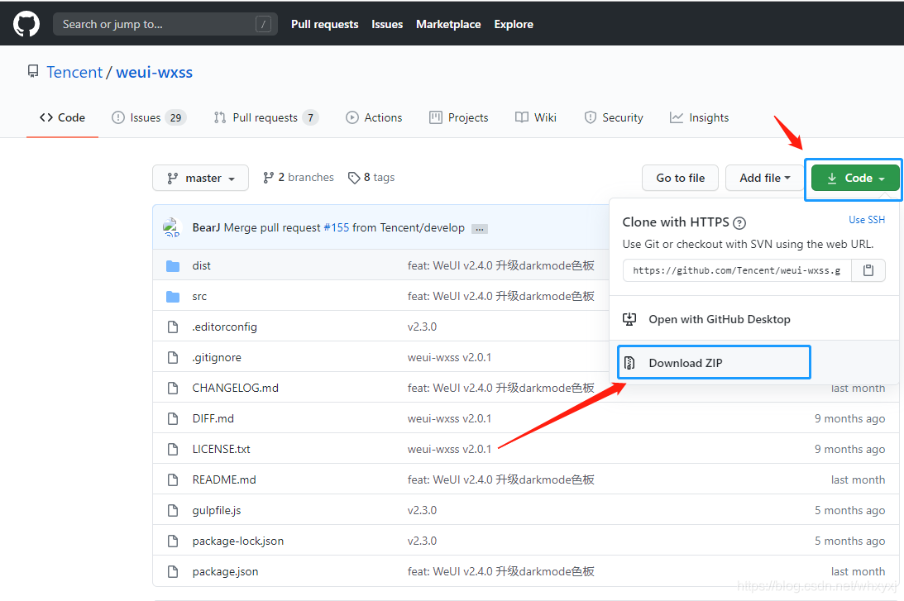This screenshot has width=904, height=601.
Task: Copy the clone URL with clipboard icon
Action: (x=868, y=269)
